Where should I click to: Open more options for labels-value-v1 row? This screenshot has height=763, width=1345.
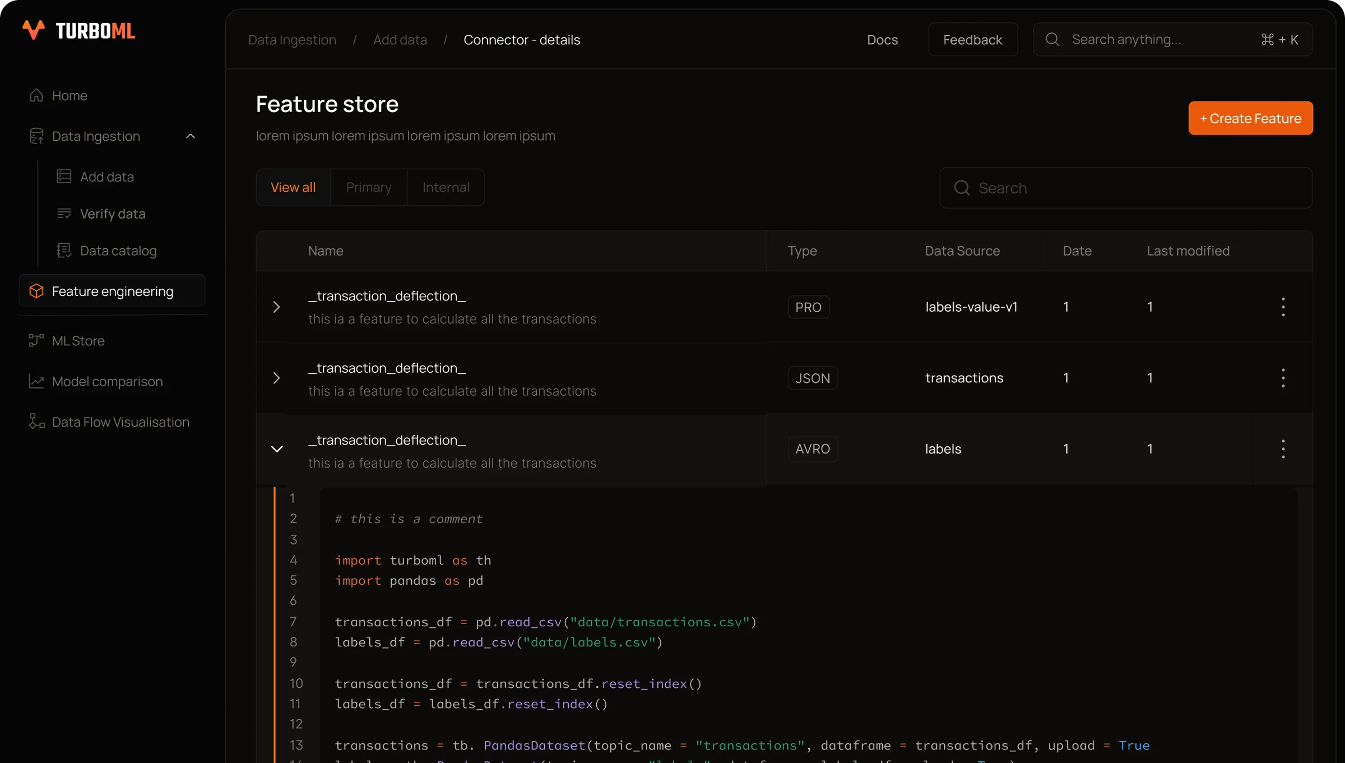tap(1283, 307)
